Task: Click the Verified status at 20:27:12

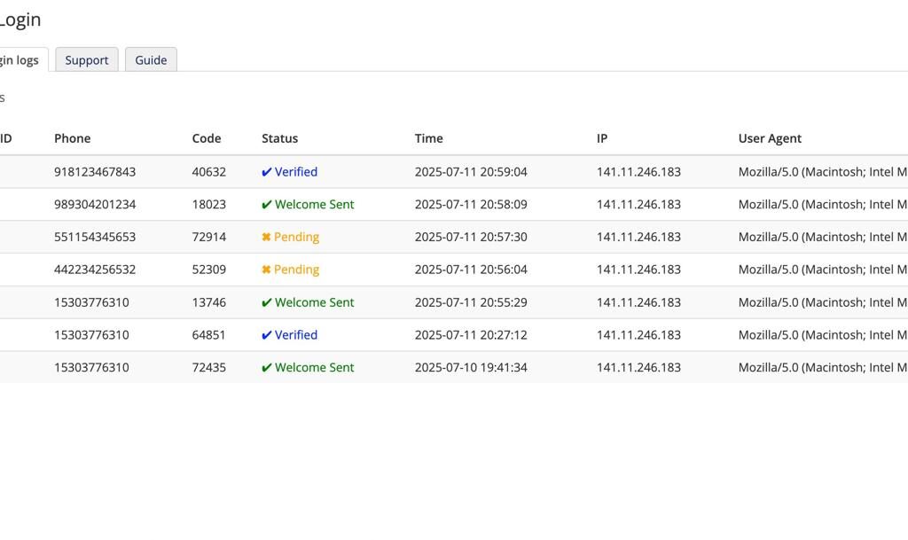Action: 296,334
